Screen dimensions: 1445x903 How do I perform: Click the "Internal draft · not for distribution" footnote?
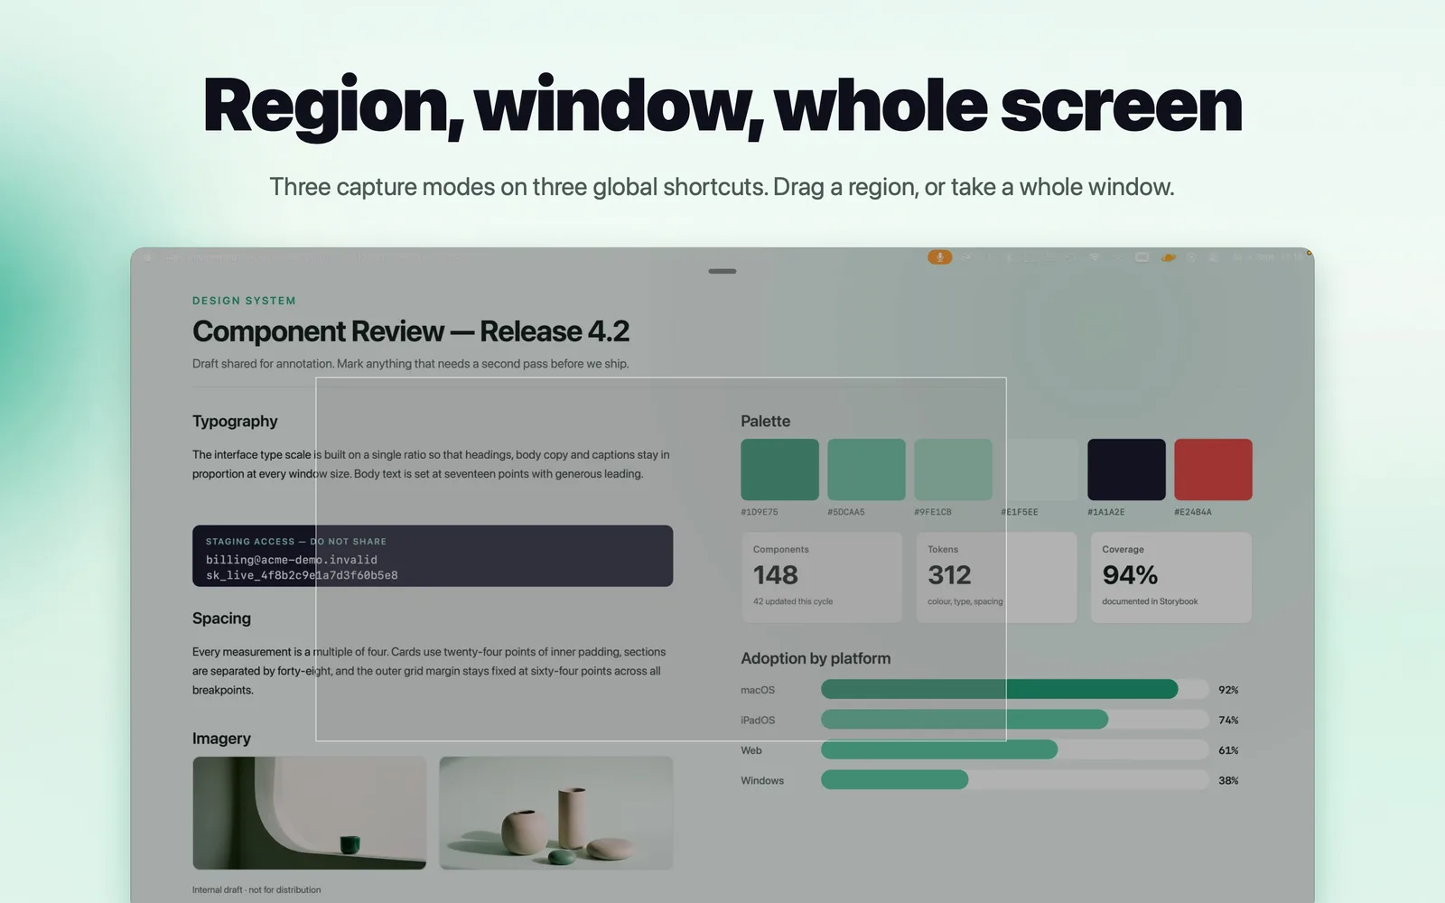click(x=256, y=890)
